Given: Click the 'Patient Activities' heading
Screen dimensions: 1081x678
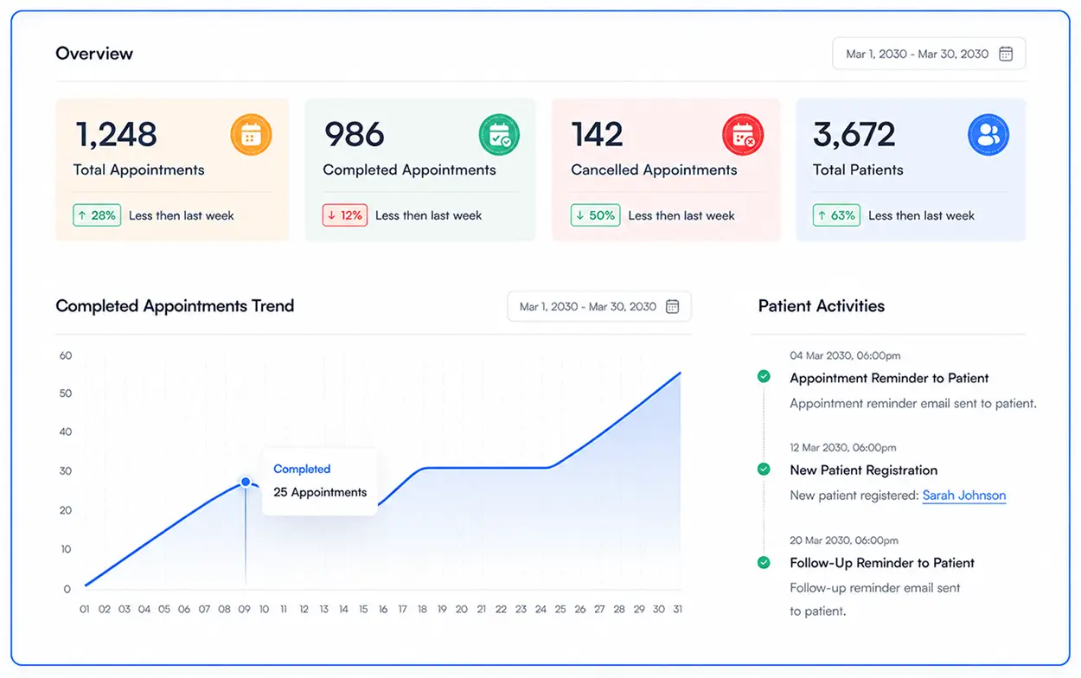Looking at the screenshot, I should pos(822,306).
